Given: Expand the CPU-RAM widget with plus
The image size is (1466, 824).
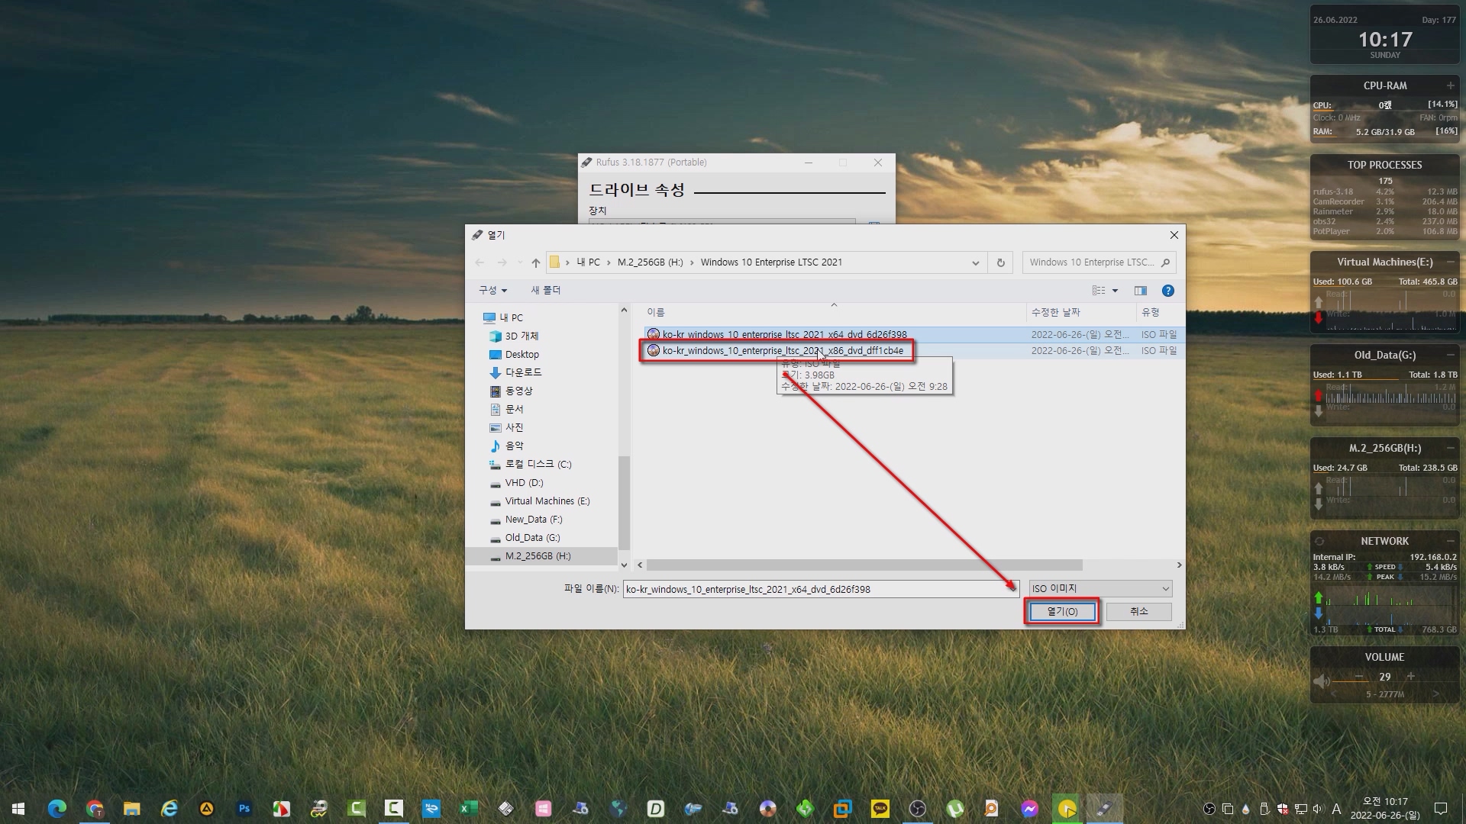Looking at the screenshot, I should 1450,86.
